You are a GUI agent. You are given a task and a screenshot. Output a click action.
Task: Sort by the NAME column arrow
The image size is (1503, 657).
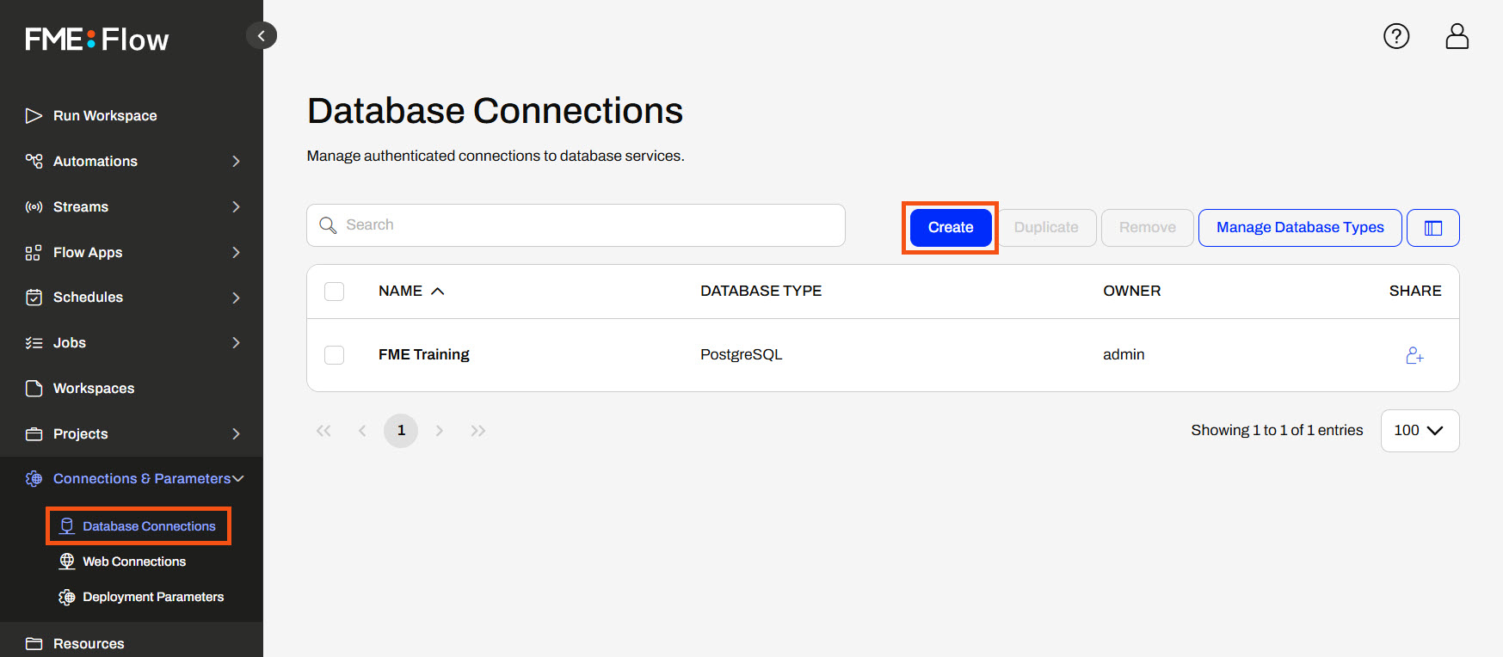tap(437, 292)
